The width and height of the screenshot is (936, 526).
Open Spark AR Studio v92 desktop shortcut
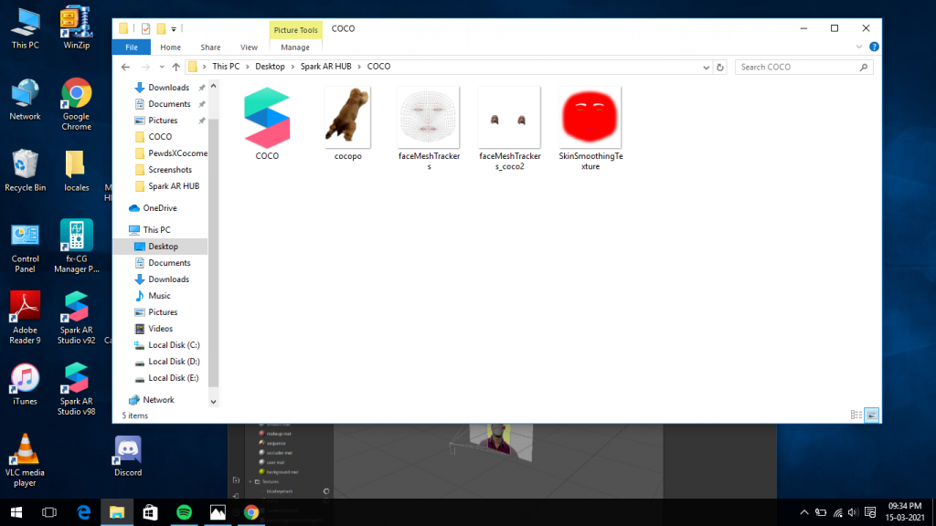click(77, 317)
